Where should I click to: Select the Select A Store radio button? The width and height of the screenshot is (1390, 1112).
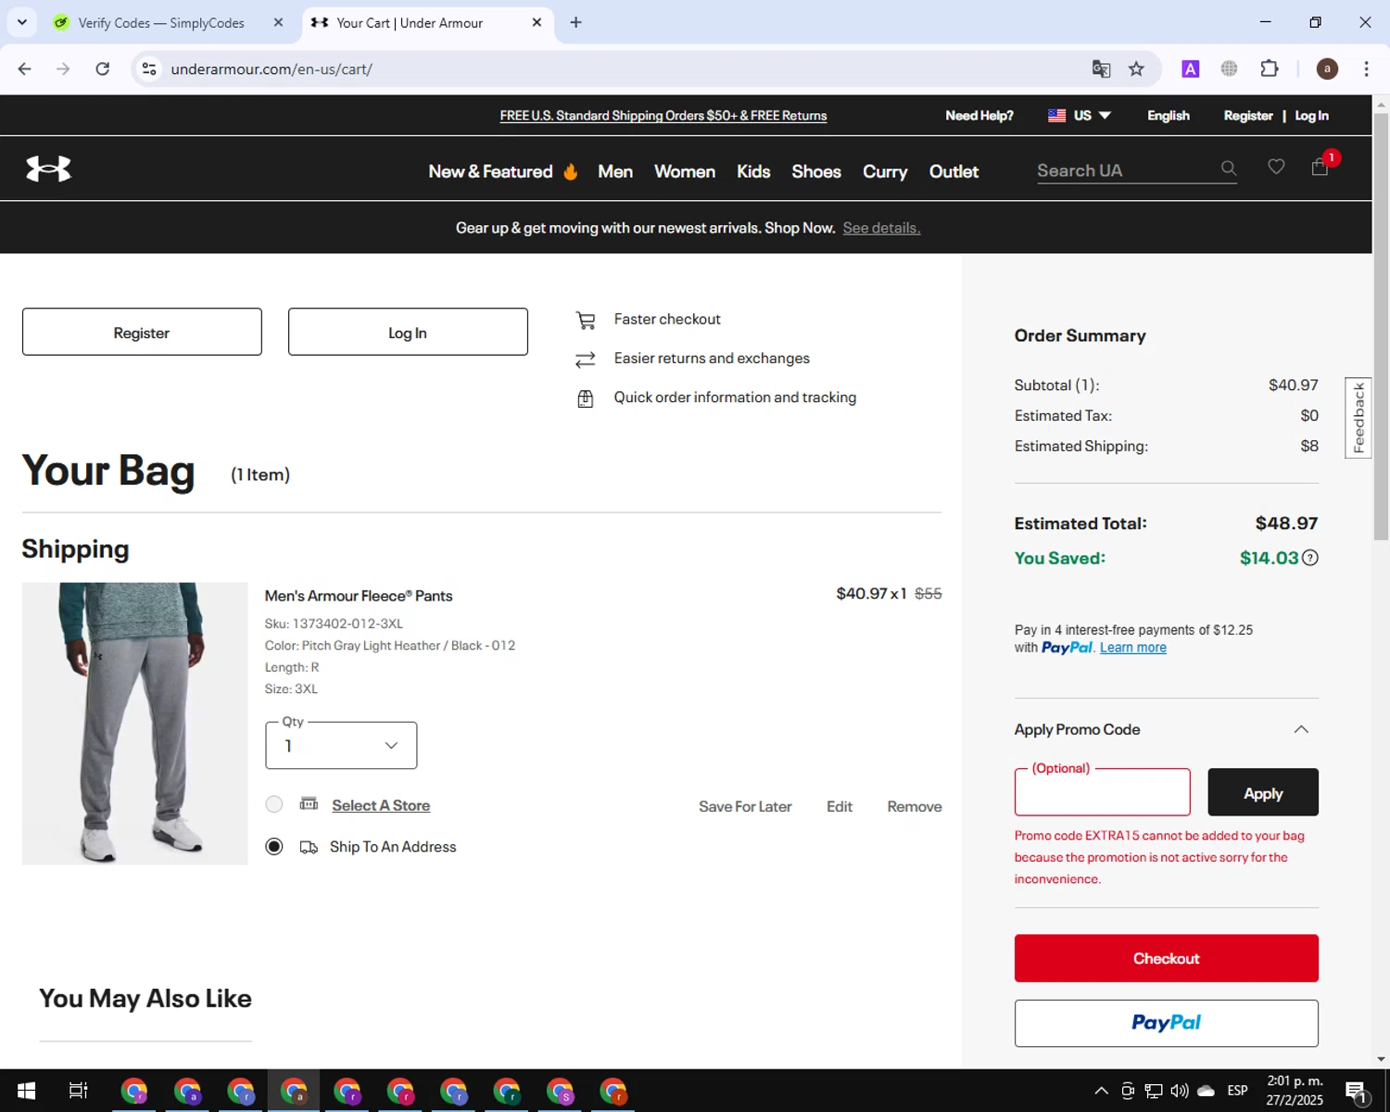point(274,804)
